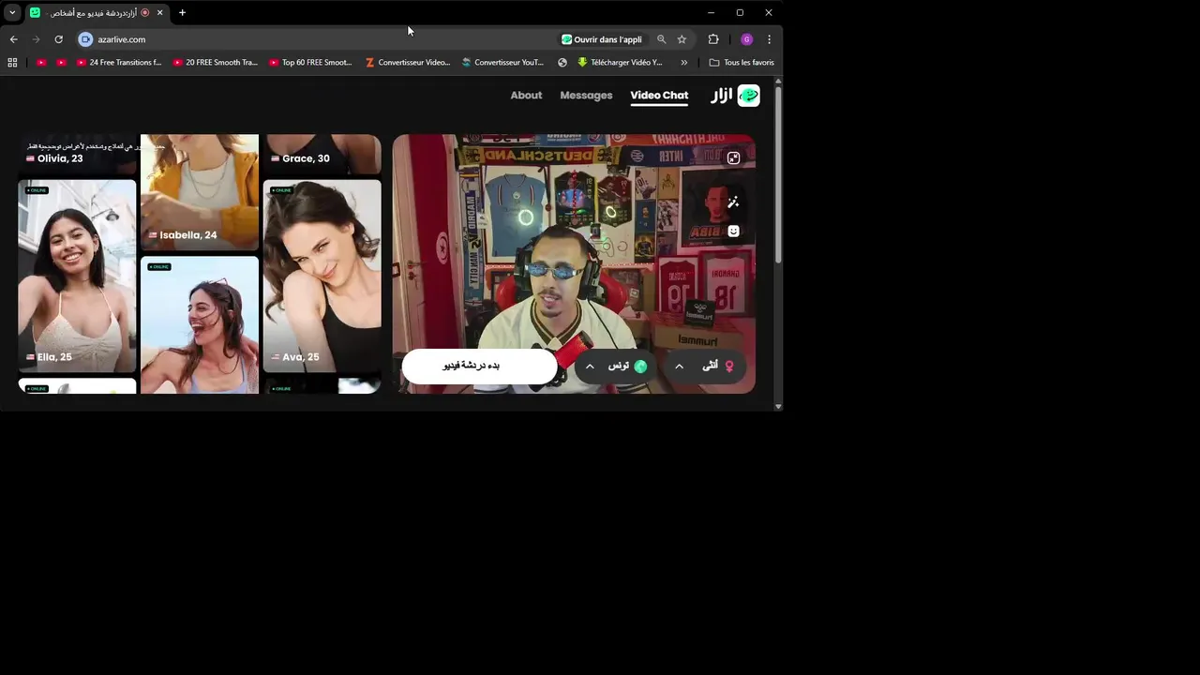Click Ouvrir dans l'appli button
Viewport: 1200px width, 675px height.
point(602,39)
